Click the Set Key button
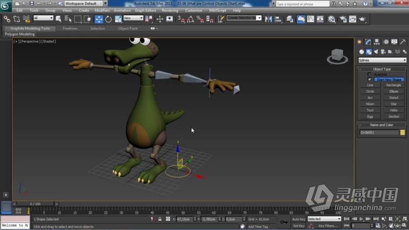Screen dimensions: 409x230 [299, 226]
